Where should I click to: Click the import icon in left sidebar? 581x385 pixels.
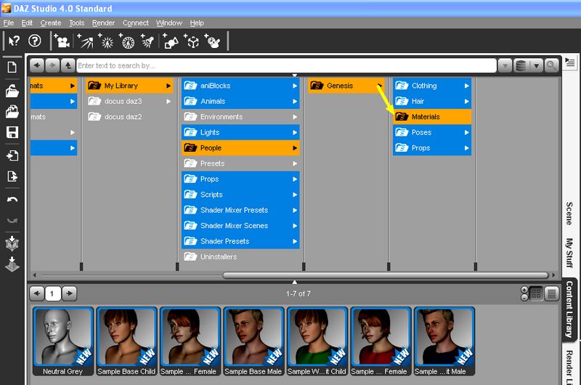12,155
